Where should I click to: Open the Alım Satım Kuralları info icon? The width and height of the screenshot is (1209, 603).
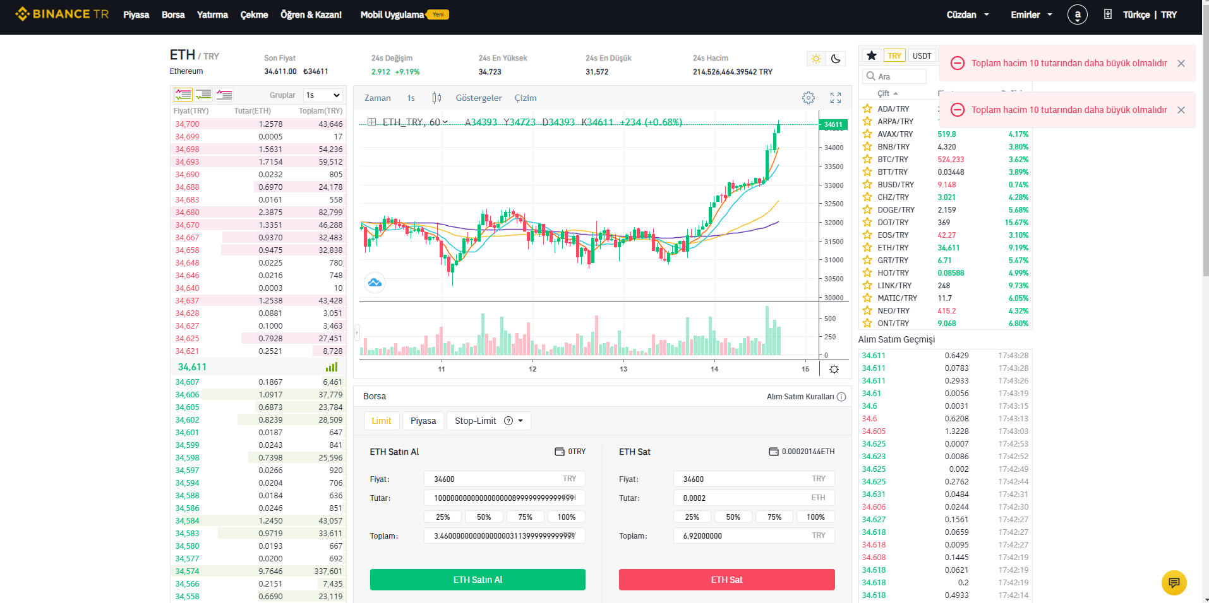[841, 397]
